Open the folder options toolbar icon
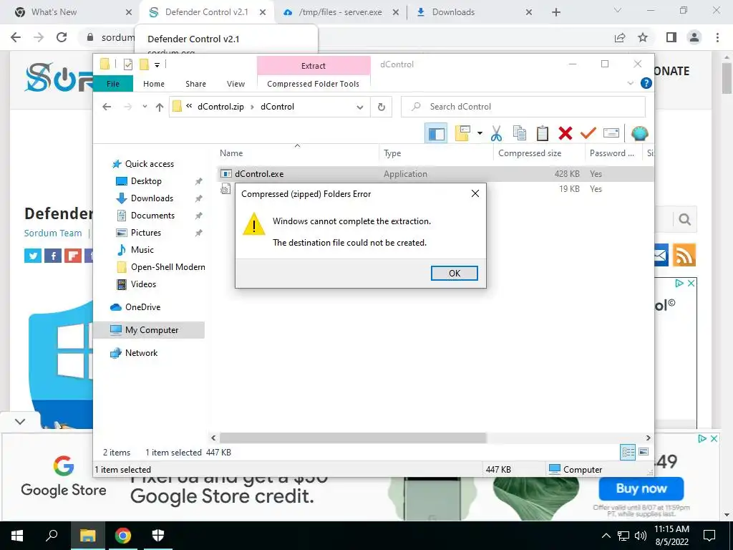Image resolution: width=733 pixels, height=550 pixels. coord(462,133)
